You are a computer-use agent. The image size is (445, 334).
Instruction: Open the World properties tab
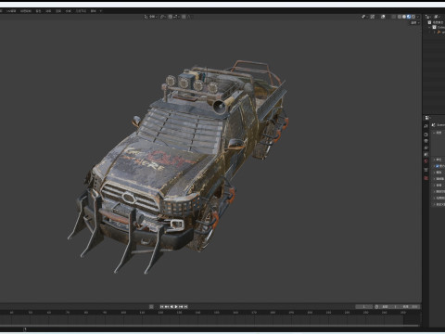pos(426,161)
